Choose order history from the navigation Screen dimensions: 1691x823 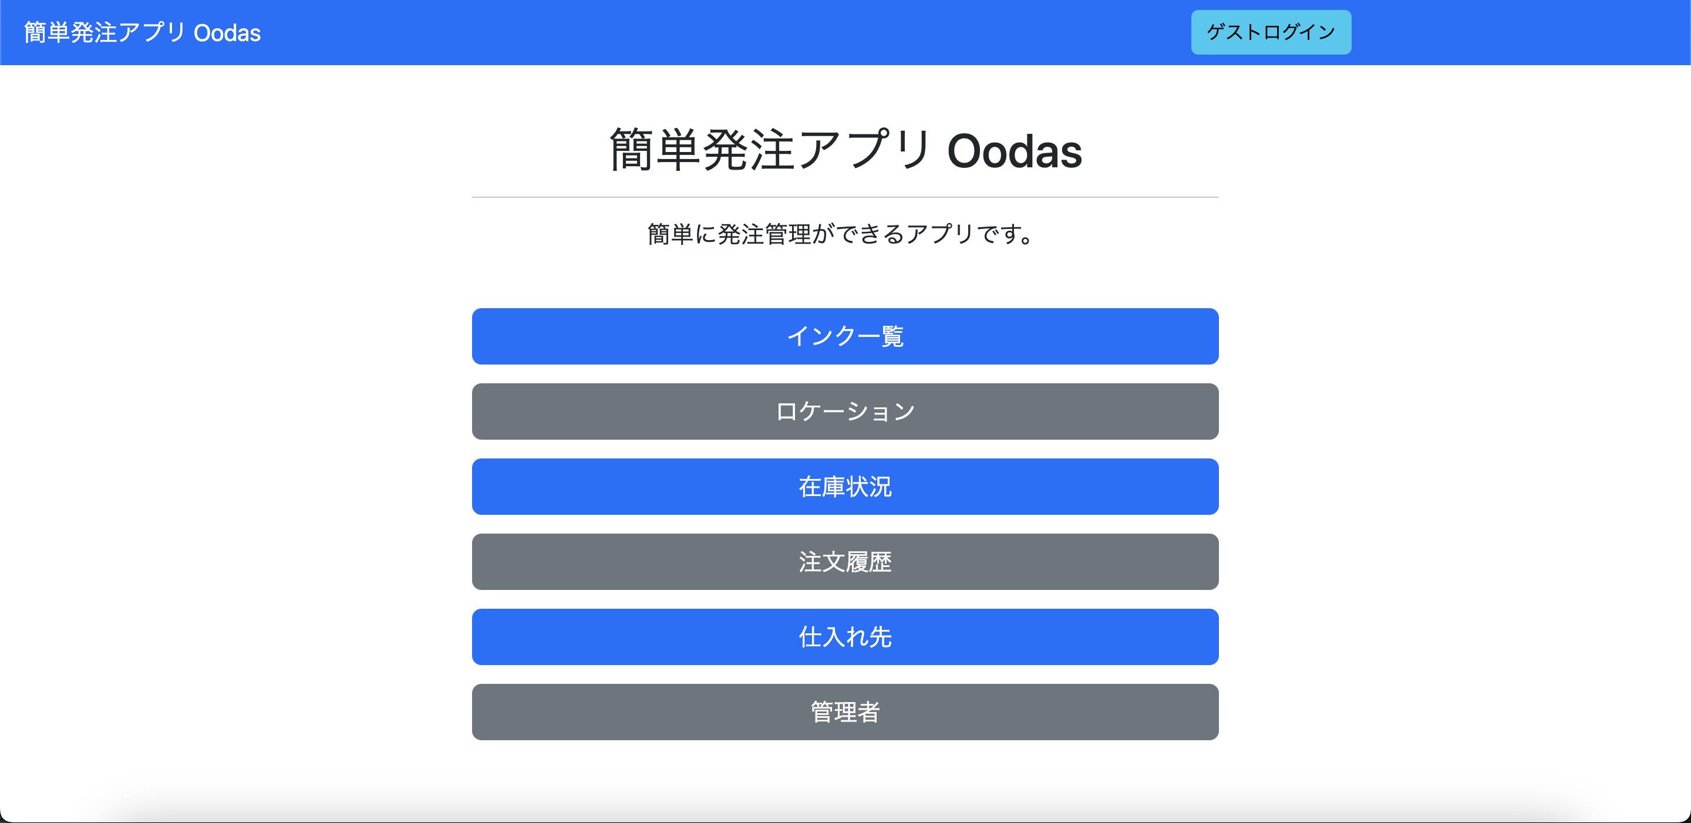[x=845, y=562]
